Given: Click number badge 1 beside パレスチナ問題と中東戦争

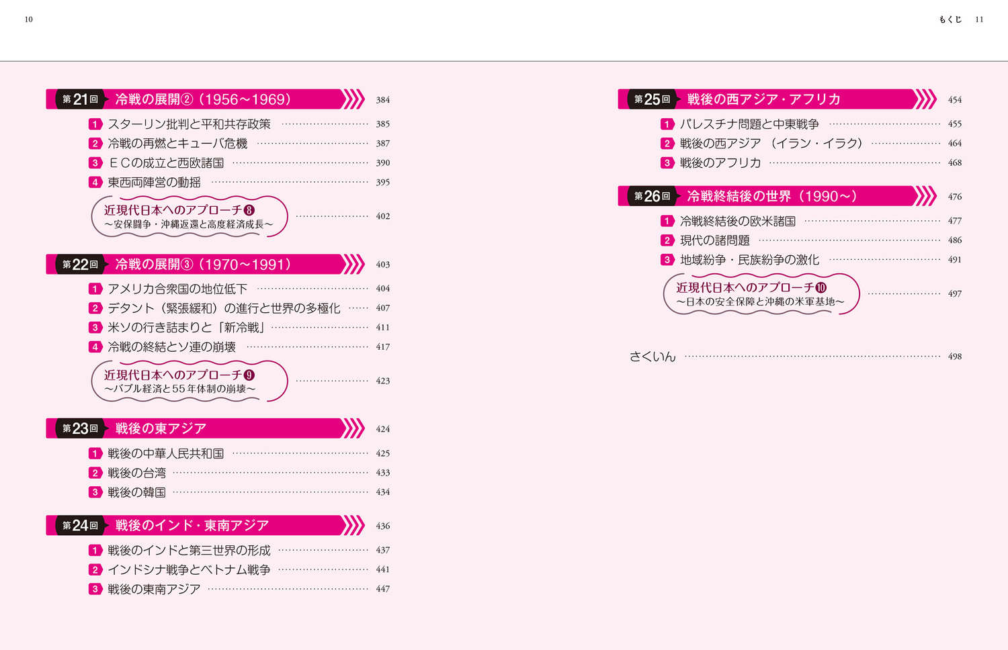Looking at the screenshot, I should pos(667,124).
